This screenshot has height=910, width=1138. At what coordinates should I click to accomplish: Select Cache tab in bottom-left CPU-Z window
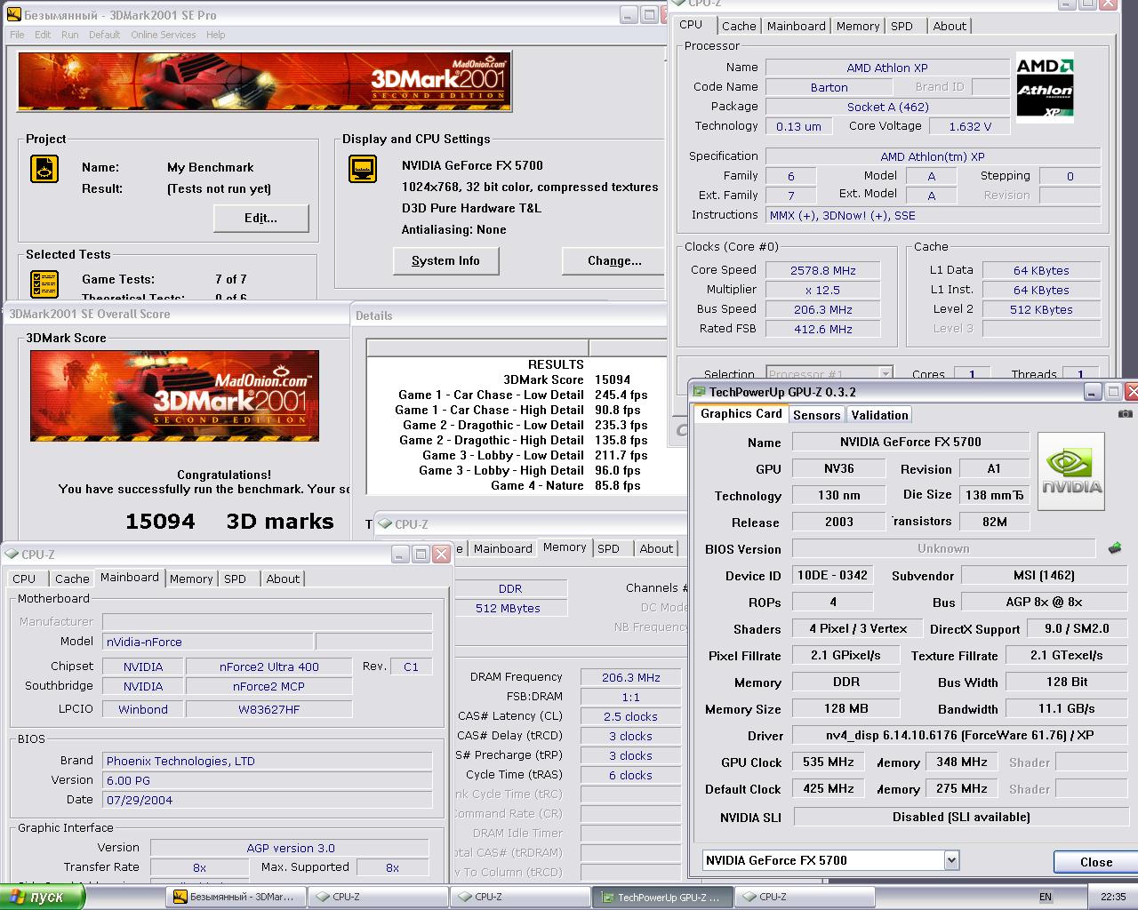(72, 579)
